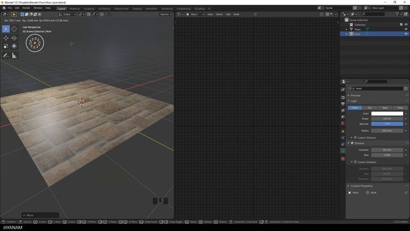Switch to the UV Editing workspace tab
Viewport: 410px width, 231px height.
(104, 8)
